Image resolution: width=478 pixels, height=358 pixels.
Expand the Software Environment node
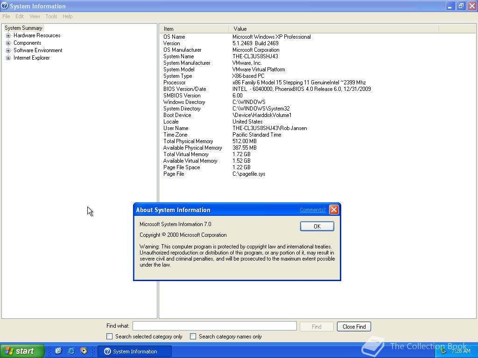8,50
